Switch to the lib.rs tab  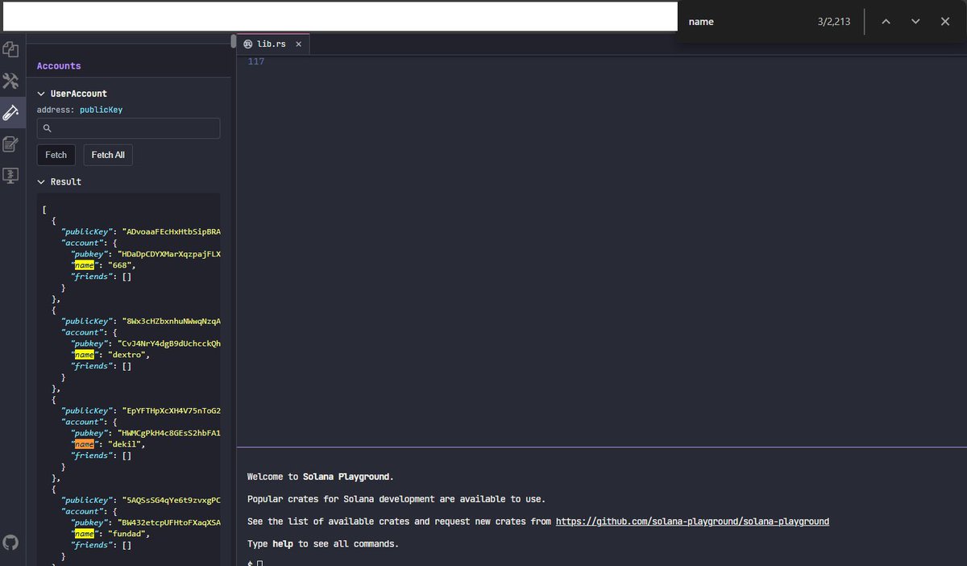[x=272, y=44]
